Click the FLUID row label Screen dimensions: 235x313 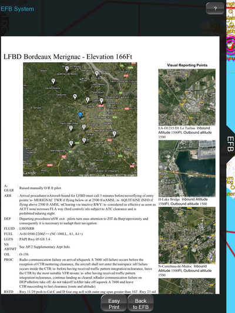[9, 228]
